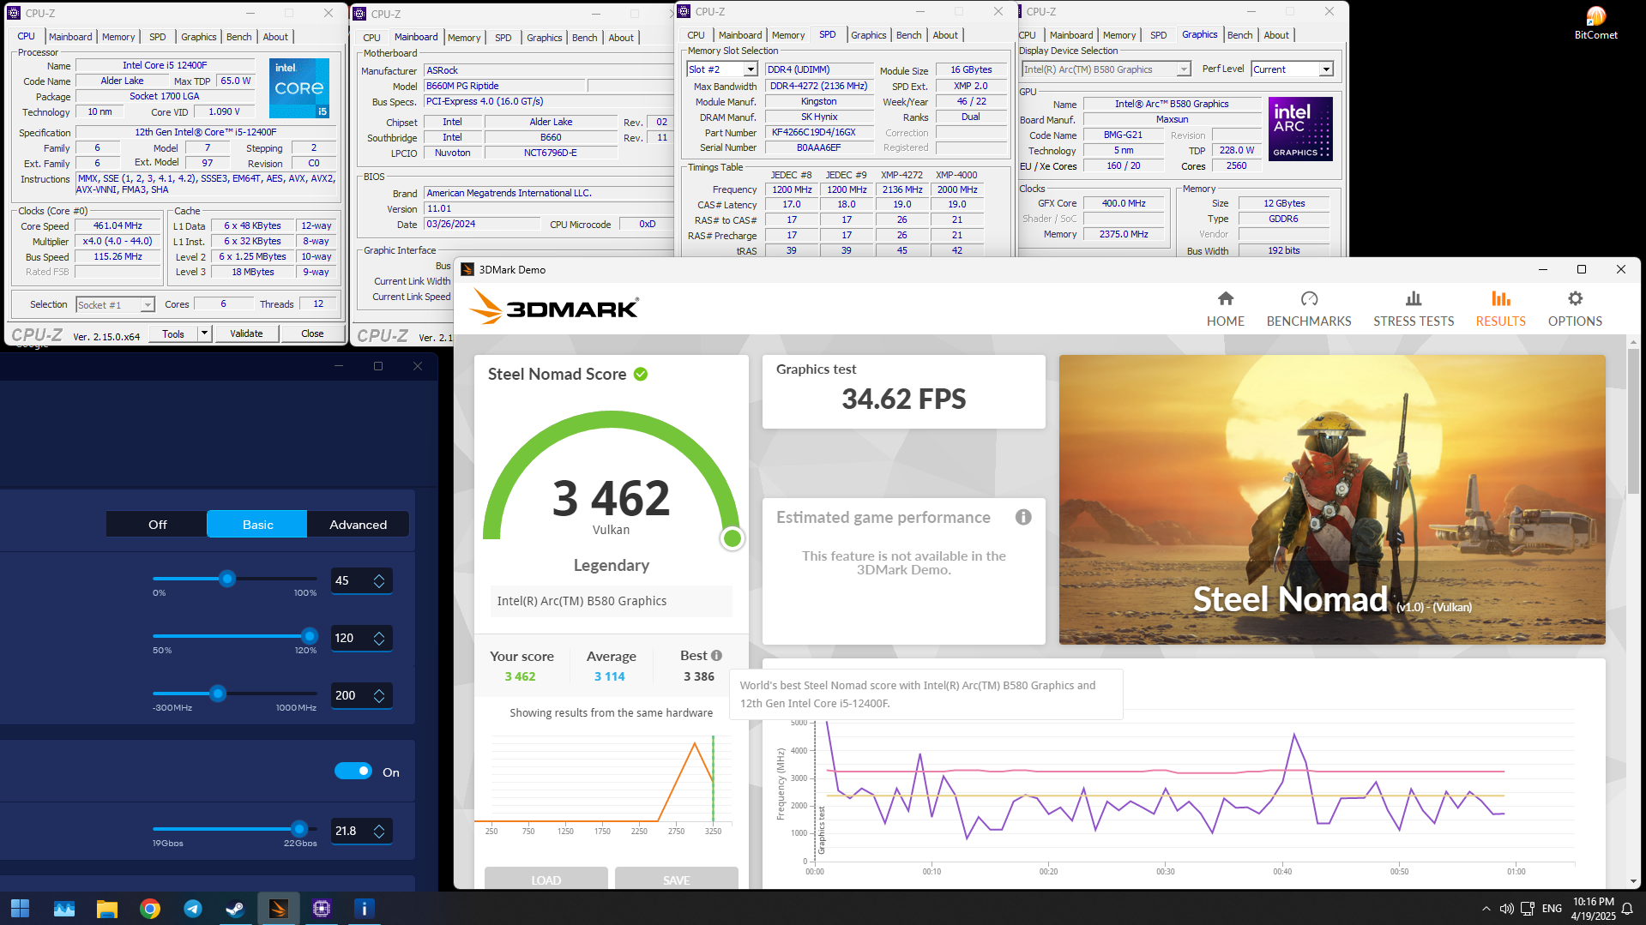Screen dimensions: 1646x925
Task: Open the photos app icon in the taskbar
Action: 63,908
